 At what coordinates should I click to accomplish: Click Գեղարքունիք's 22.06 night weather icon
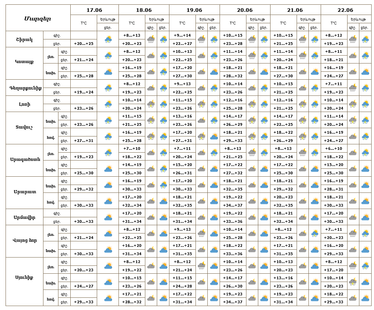[353, 88]
